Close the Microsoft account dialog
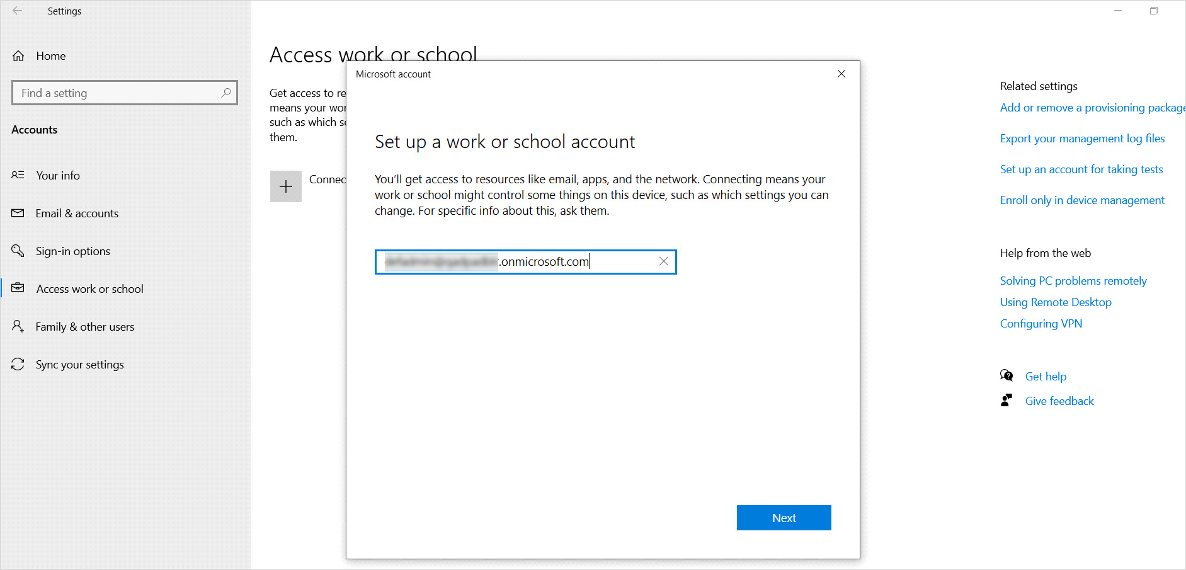 (x=841, y=74)
